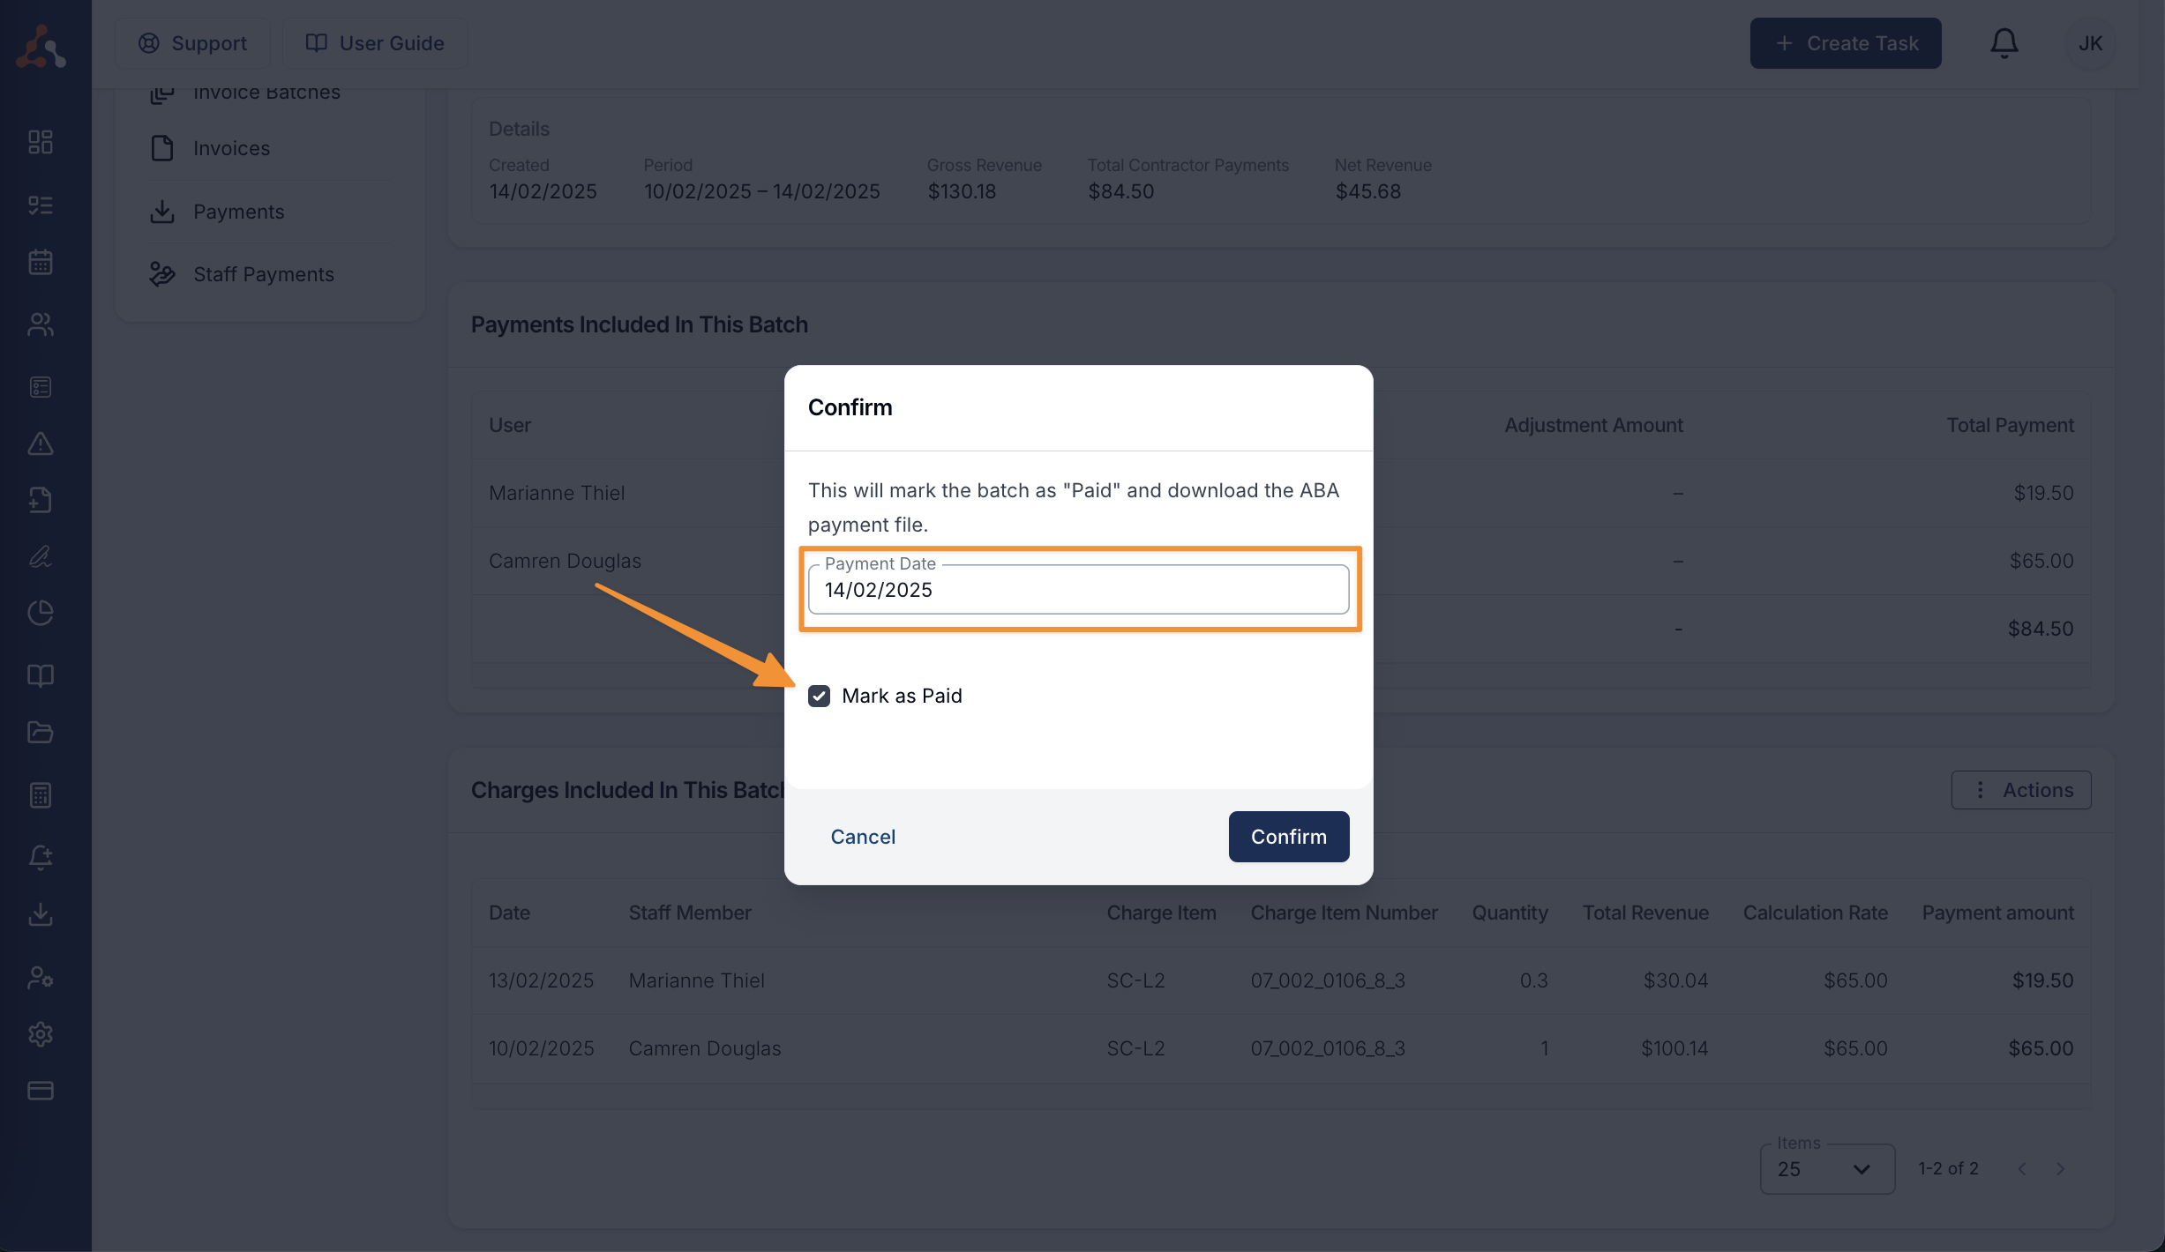2165x1252 pixels.
Task: Open the Actions menu button
Action: pyautogui.click(x=2020, y=790)
